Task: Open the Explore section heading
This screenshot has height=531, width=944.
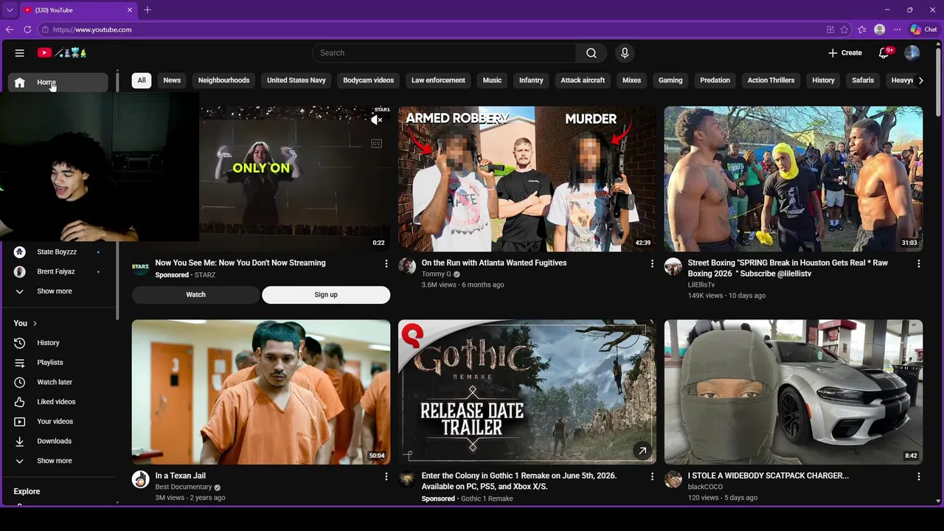Action: pos(27,492)
